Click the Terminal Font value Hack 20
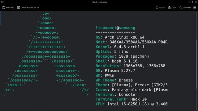 pos(139,99)
